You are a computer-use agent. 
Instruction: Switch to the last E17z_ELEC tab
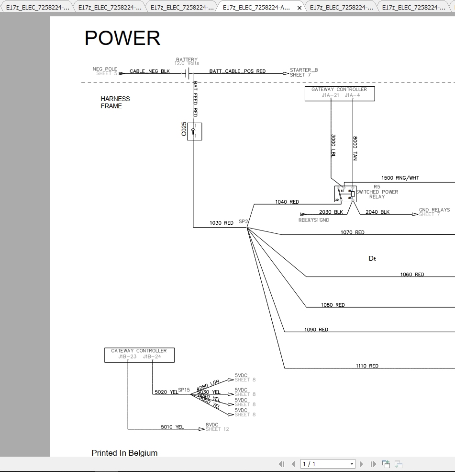click(414, 7)
